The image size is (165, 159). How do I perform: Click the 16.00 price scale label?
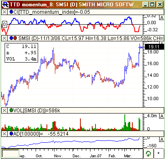153,63
